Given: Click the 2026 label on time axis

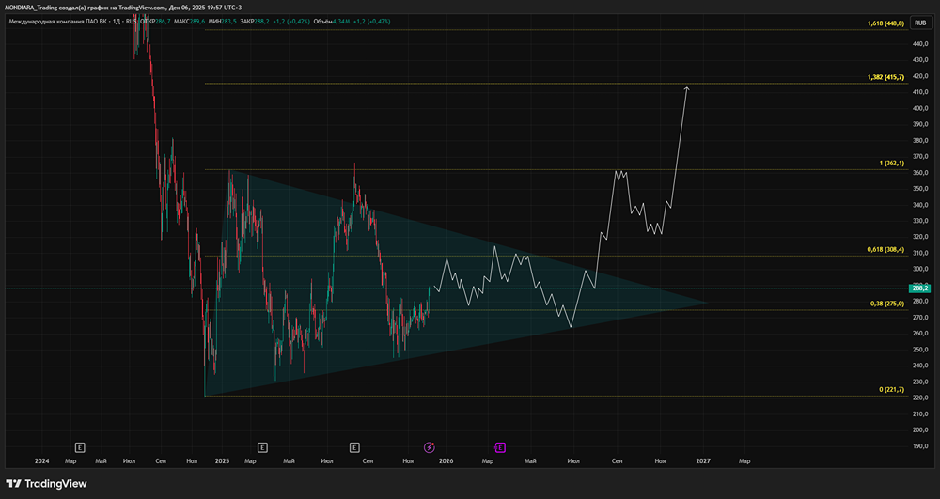Looking at the screenshot, I should pyautogui.click(x=446, y=461).
